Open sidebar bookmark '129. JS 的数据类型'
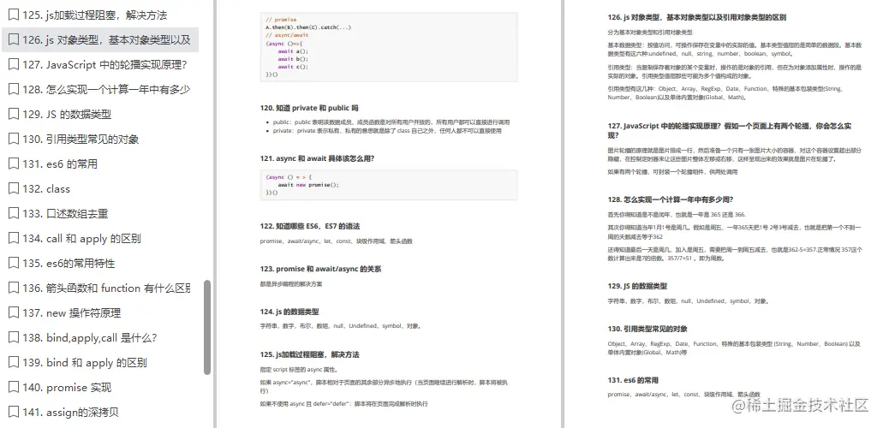Viewport: 883px width, 428px height. (67, 115)
